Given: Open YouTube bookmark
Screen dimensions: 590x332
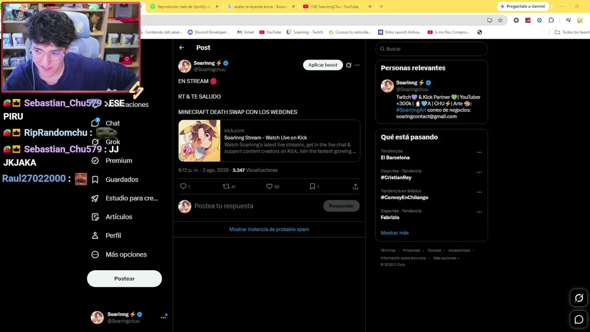Looking at the screenshot, I should [270, 32].
